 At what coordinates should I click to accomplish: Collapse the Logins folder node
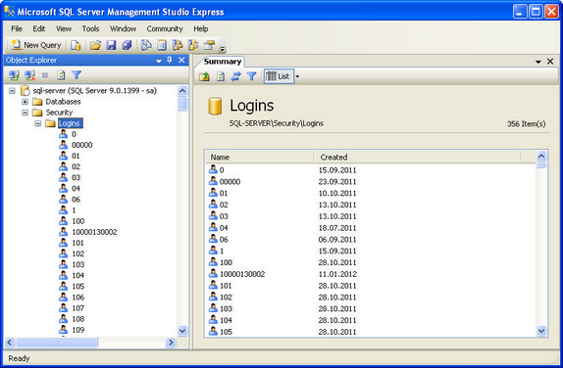pyautogui.click(x=37, y=123)
